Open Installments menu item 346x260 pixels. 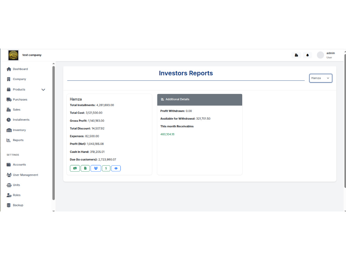(x=21, y=120)
